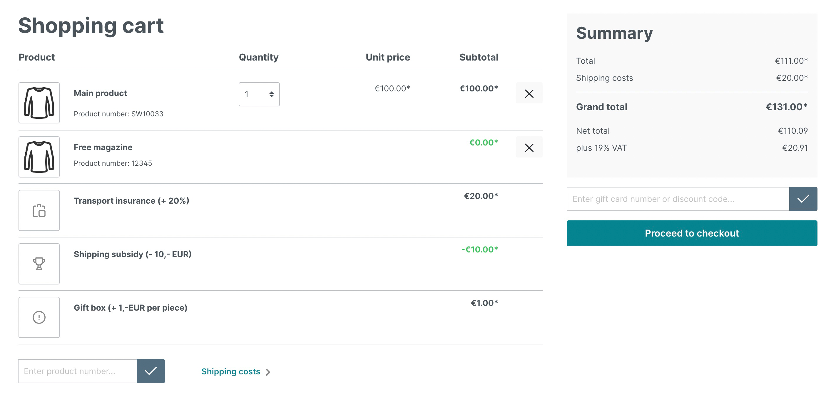Screen dimensions: 836x402
Task: Click the Unit price column header
Action: point(388,57)
